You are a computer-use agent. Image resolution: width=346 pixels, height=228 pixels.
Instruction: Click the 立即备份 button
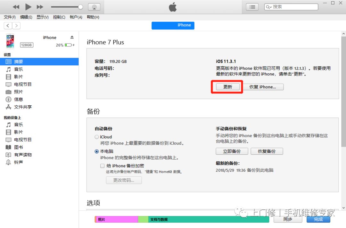232,151
